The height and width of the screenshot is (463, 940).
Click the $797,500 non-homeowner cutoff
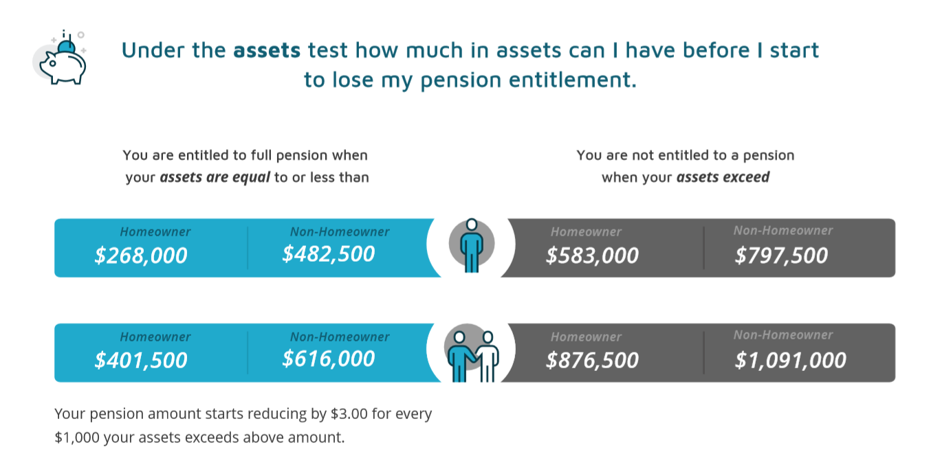781,256
